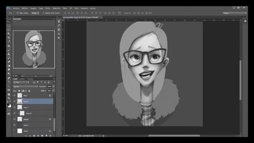Select the Healing Brush tool
This screenshot has width=254, height=143.
pos(9,46)
